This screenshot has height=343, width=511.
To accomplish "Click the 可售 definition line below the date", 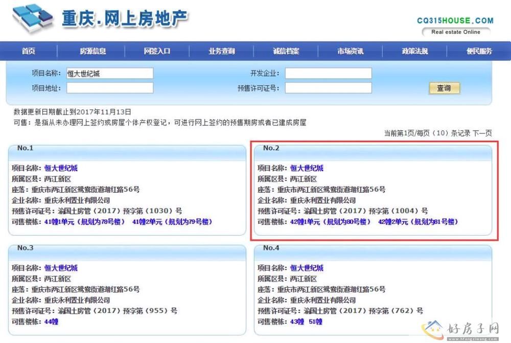I will click(x=159, y=123).
